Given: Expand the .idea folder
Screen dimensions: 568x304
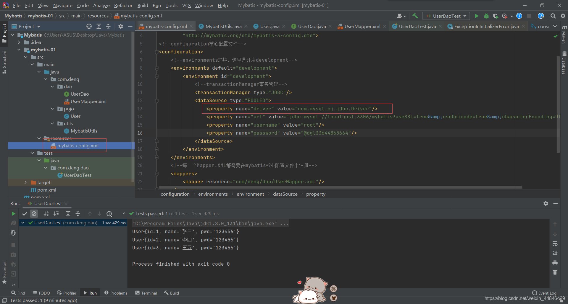Looking at the screenshot, I should [19, 42].
